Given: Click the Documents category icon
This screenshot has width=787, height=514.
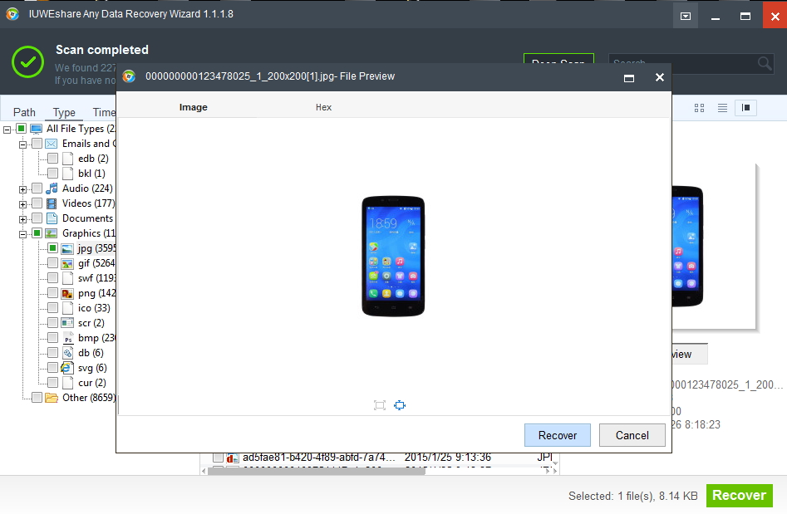Looking at the screenshot, I should point(52,218).
